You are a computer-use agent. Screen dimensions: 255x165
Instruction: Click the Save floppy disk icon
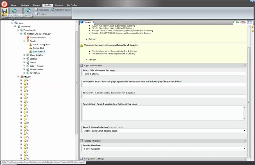pyautogui.click(x=4, y=11)
